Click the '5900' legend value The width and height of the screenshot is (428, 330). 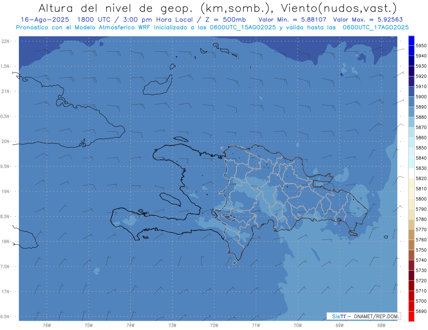[421, 97]
